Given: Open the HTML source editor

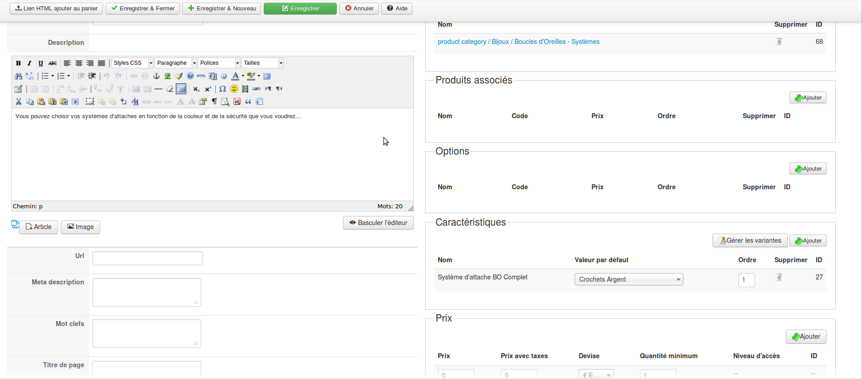Looking at the screenshot, I should pos(201,76).
